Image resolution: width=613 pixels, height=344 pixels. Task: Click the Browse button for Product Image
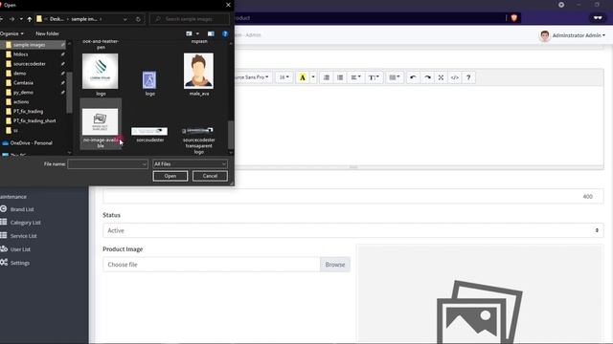pos(335,265)
